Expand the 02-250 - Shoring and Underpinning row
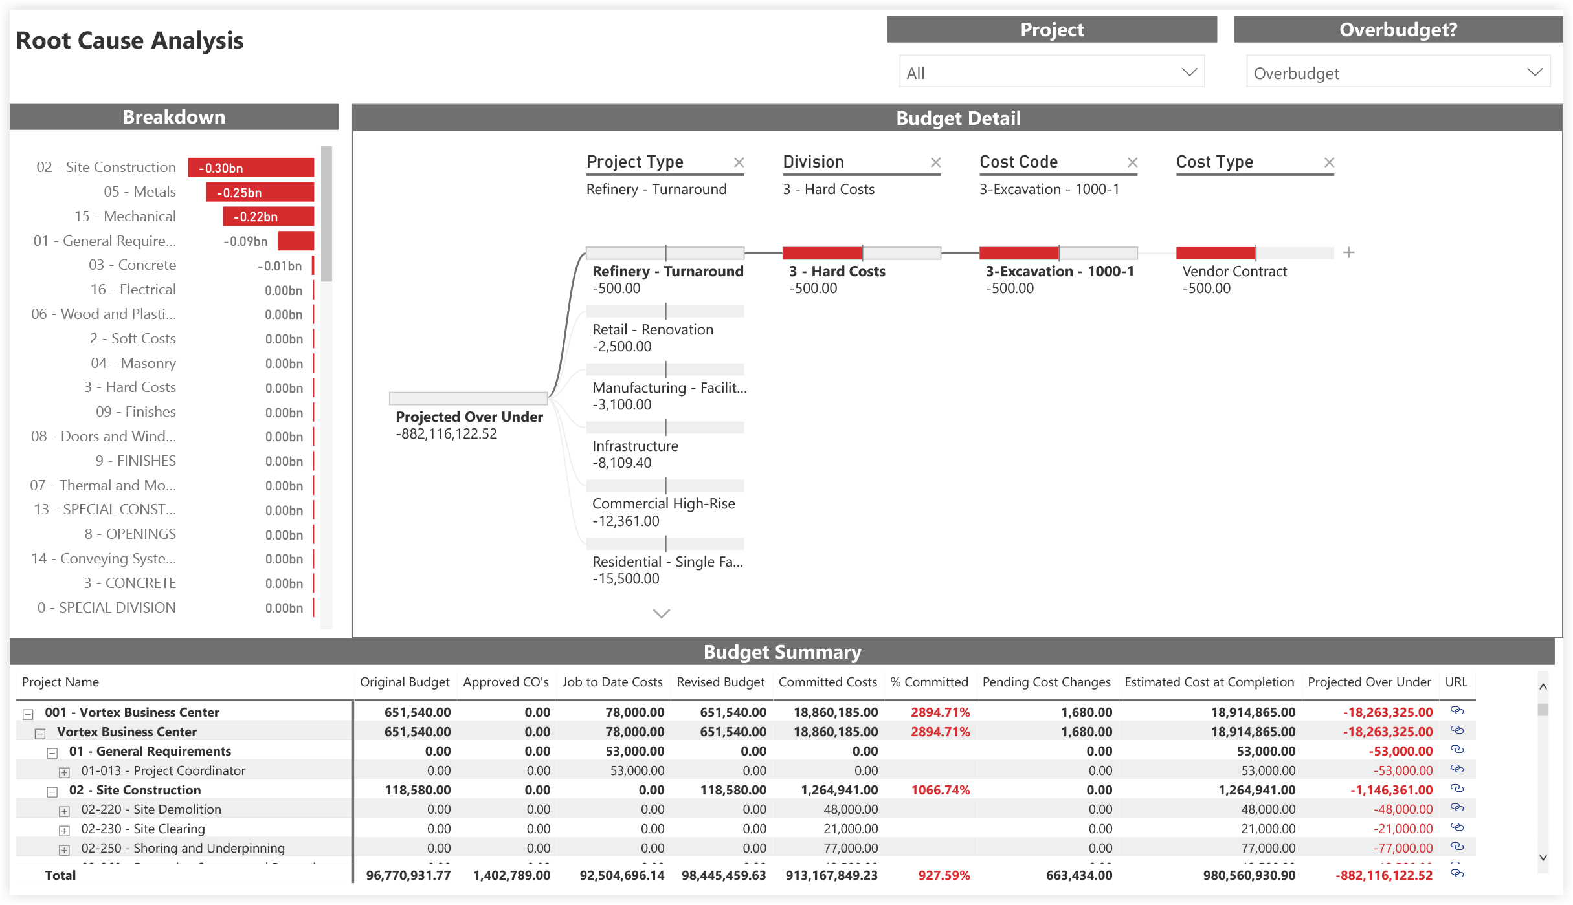1573x905 pixels. pyautogui.click(x=64, y=850)
